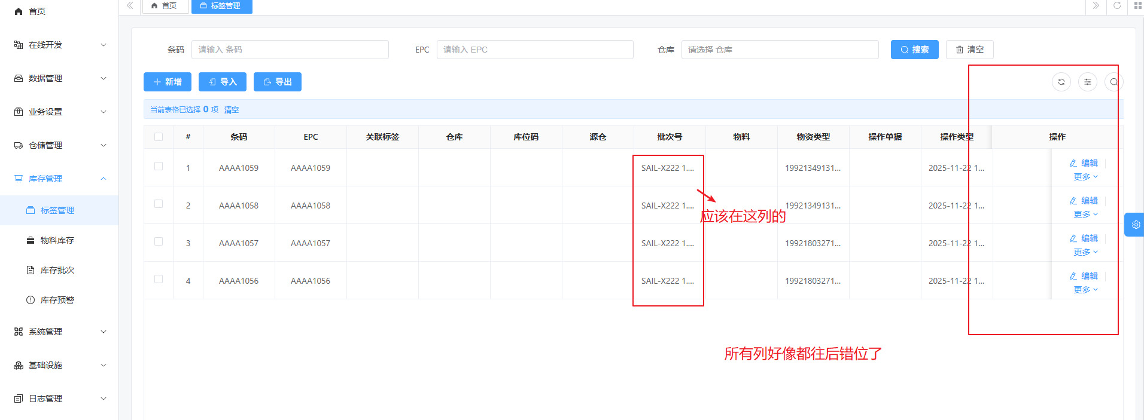Screen dimensions: 1144x420
Task: Click the grid layout icon at top right
Action: [1137, 6]
